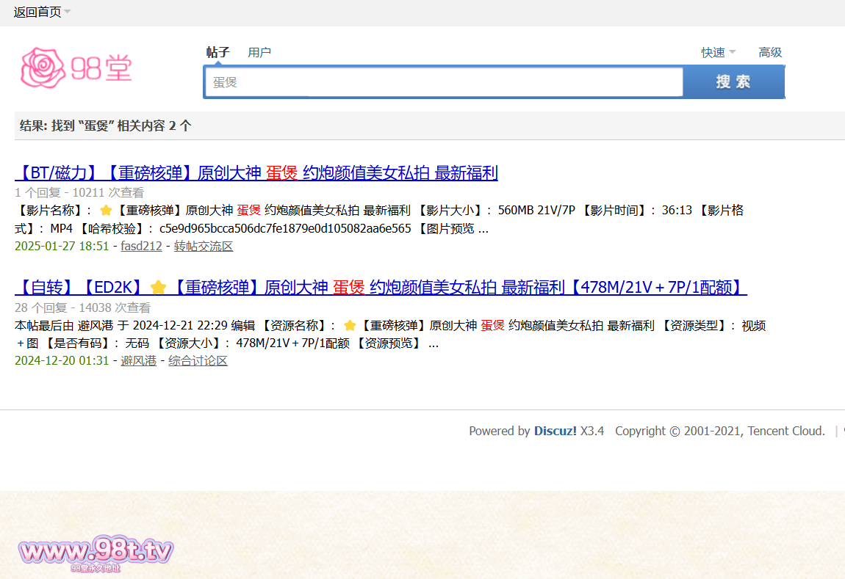The width and height of the screenshot is (845, 579).
Task: Go to the 转帖交流区 forum section
Action: coord(204,246)
